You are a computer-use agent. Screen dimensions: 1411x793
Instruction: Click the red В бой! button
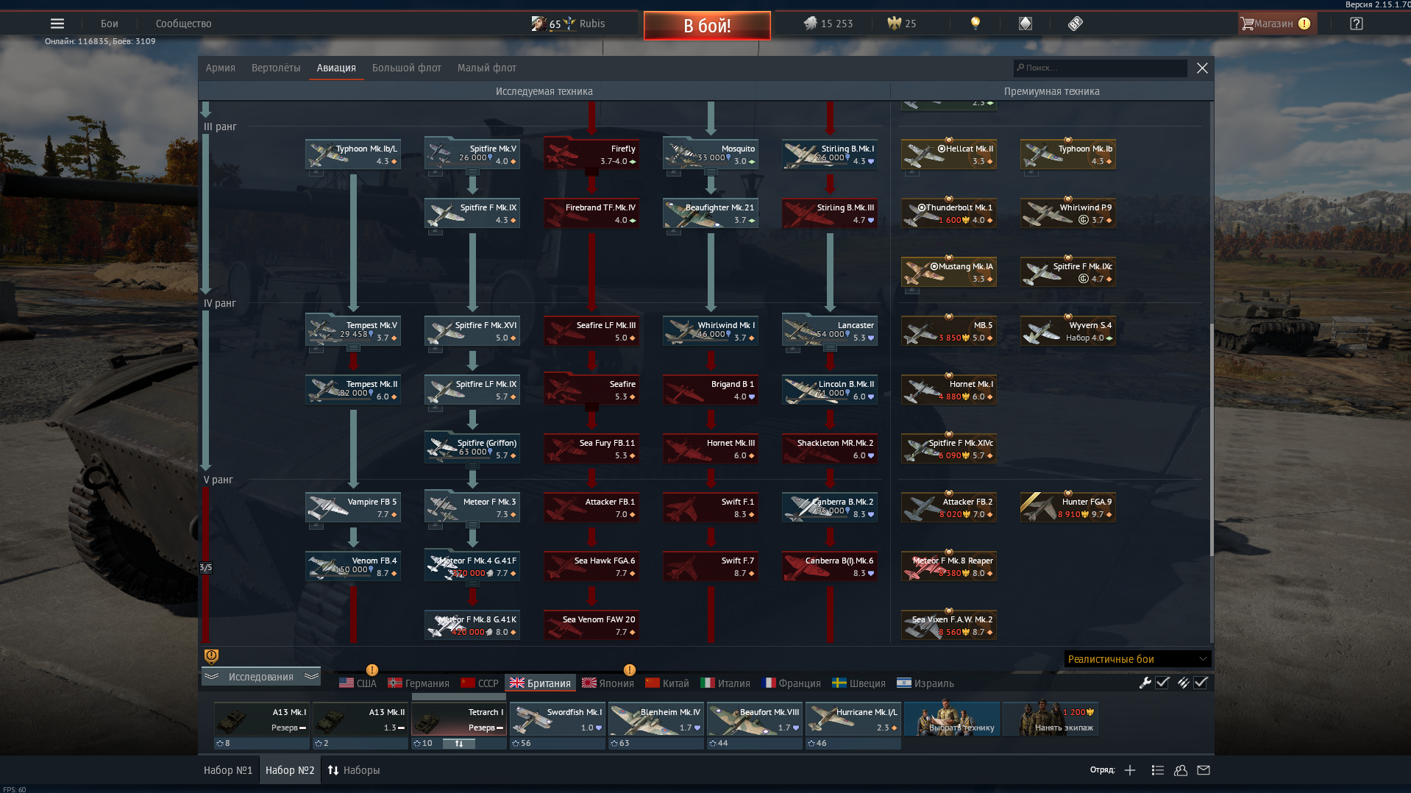point(707,26)
